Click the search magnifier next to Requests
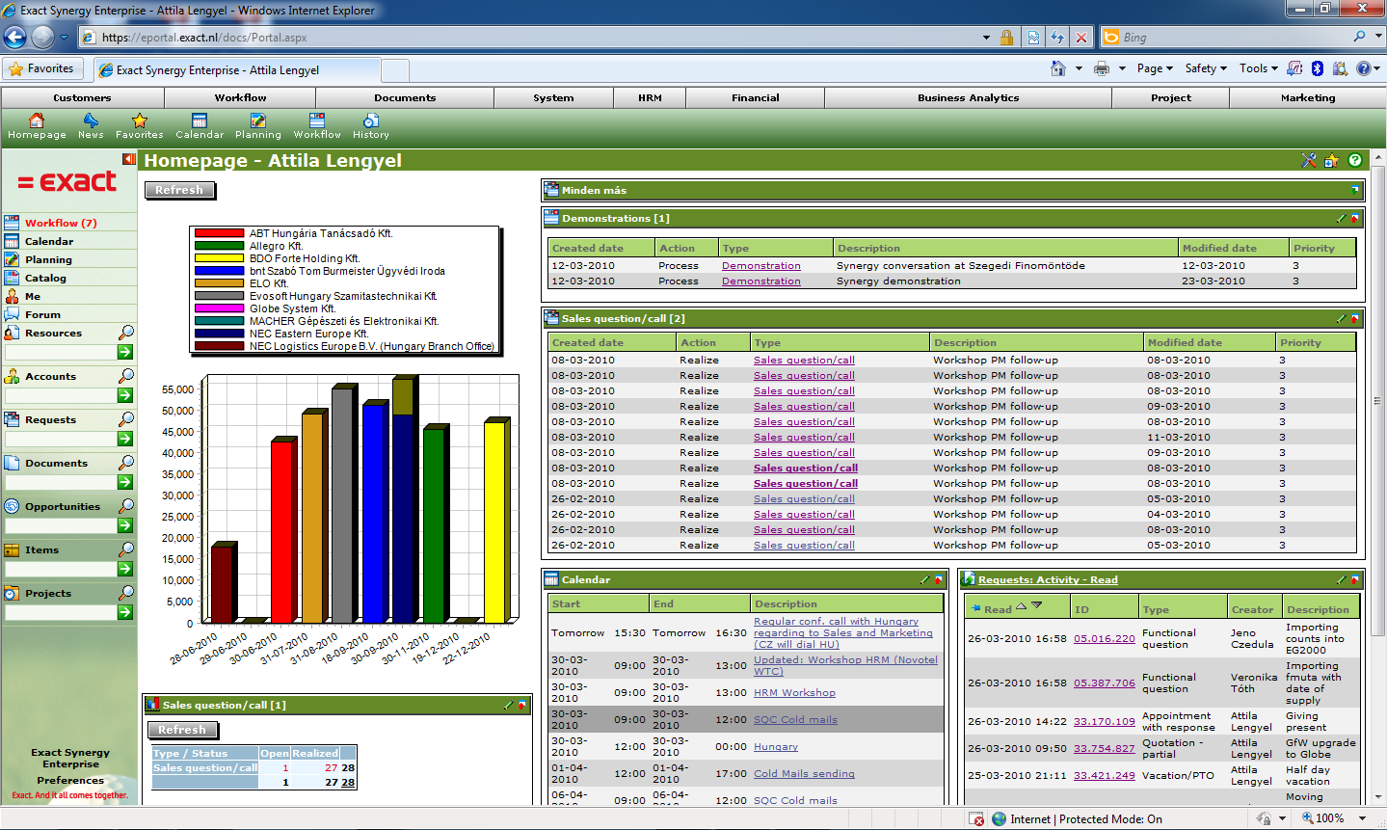Viewport: 1387px width, 830px height. pos(125,419)
